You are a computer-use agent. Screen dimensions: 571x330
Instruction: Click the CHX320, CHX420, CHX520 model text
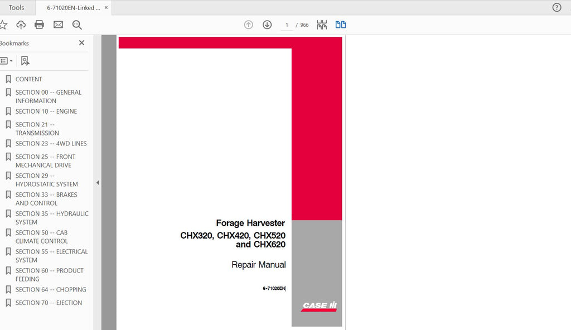(233, 236)
